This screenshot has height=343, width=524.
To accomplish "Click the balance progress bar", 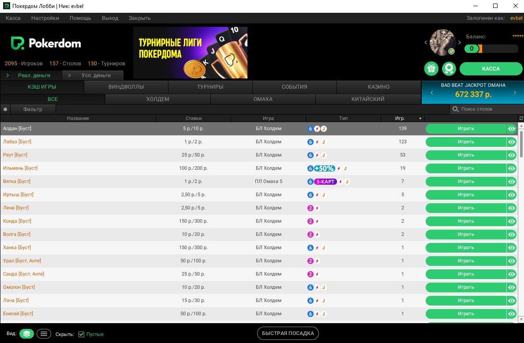I will click(x=491, y=49).
